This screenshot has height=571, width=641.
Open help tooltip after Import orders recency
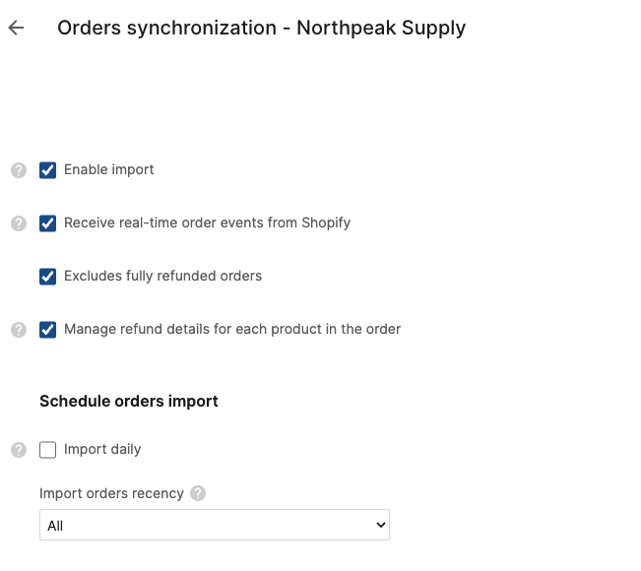[x=198, y=493]
